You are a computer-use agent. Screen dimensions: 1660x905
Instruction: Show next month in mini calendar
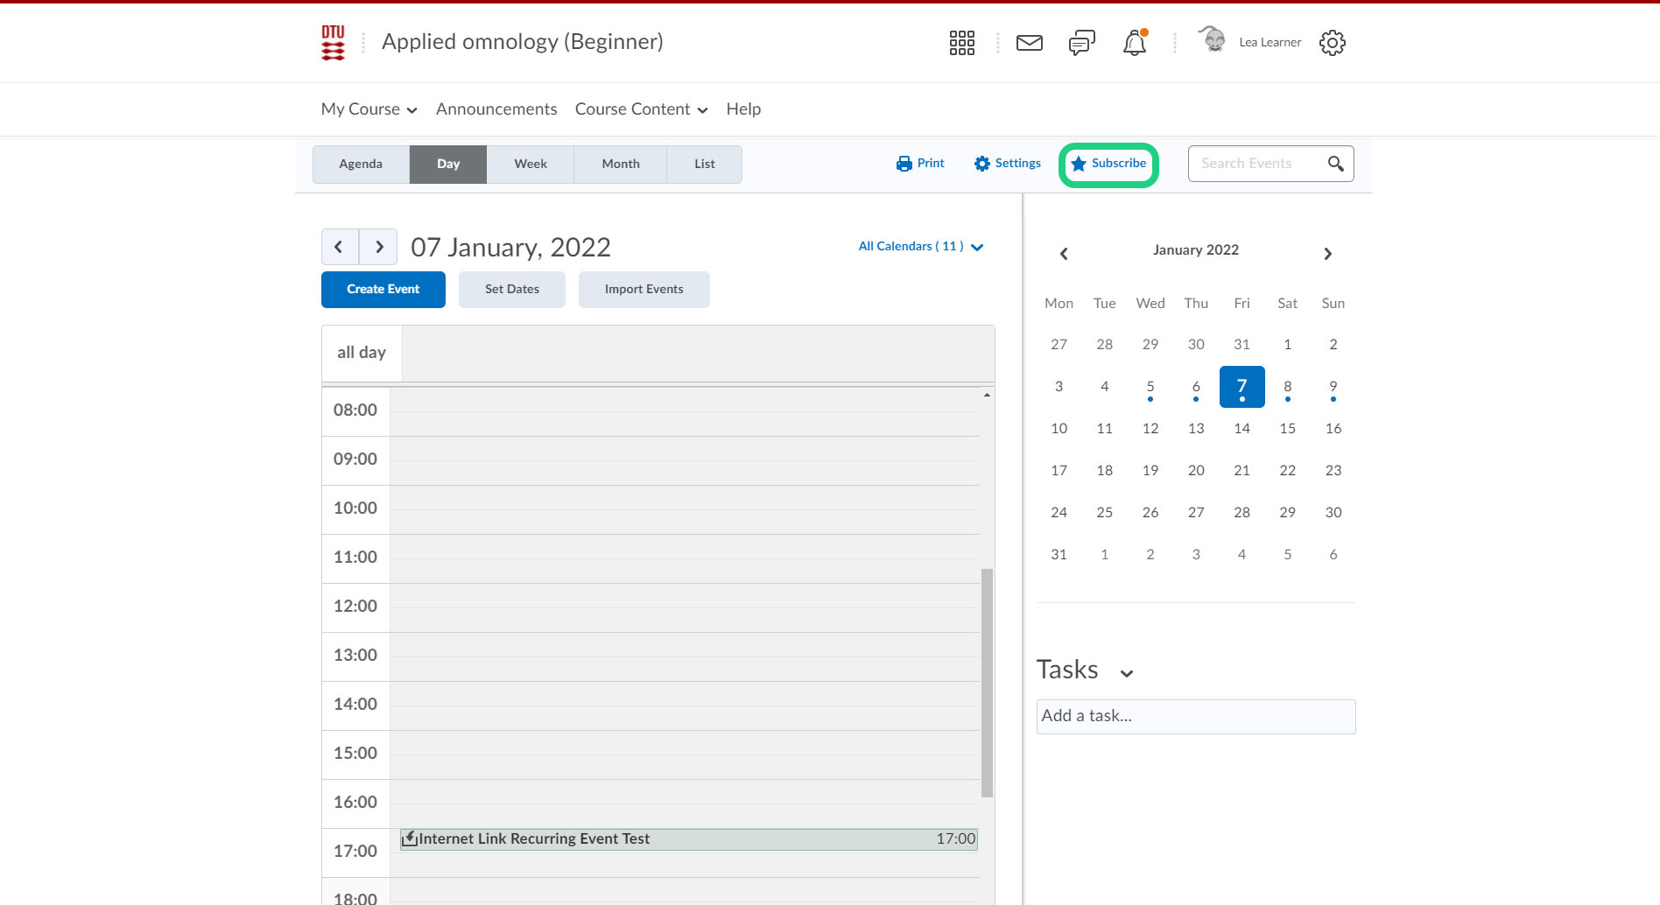point(1327,254)
